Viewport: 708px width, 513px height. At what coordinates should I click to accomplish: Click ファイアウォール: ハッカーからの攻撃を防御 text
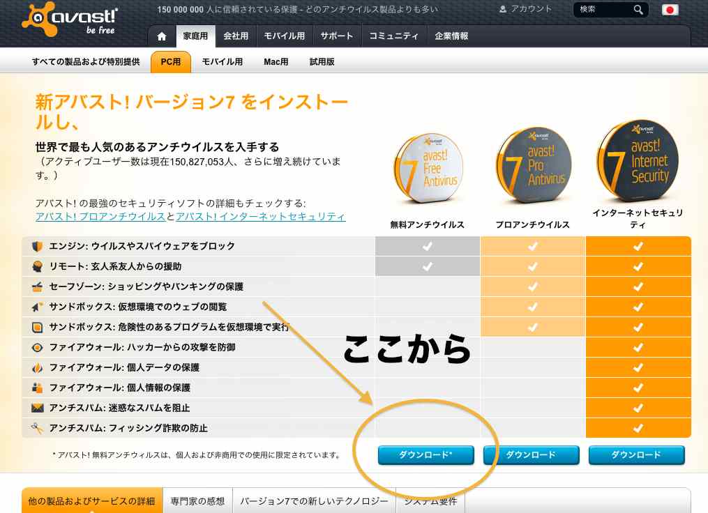(142, 347)
